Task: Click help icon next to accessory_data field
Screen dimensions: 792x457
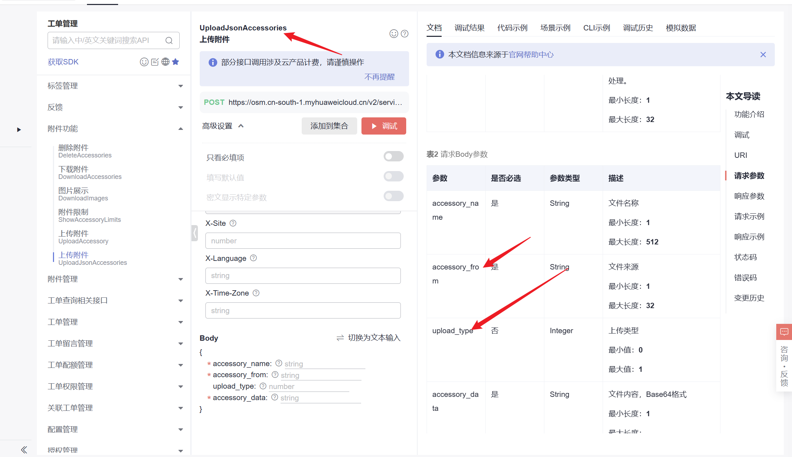Action: click(274, 397)
